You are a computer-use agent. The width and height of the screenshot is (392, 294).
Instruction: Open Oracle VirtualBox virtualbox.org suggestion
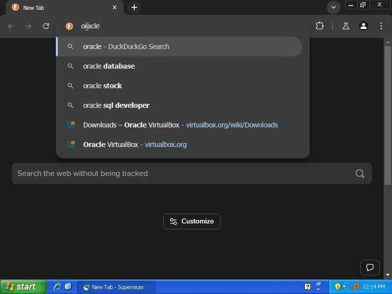pos(179,145)
